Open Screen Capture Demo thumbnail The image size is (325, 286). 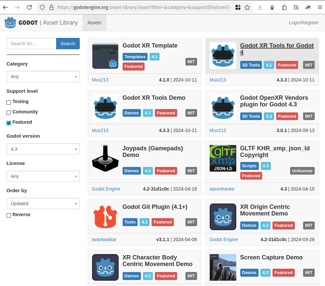click(x=223, y=267)
